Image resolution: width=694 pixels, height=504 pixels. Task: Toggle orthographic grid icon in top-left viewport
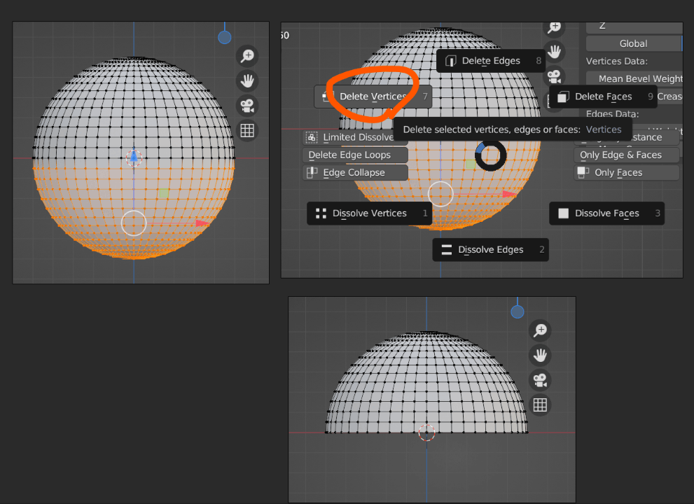click(x=247, y=130)
